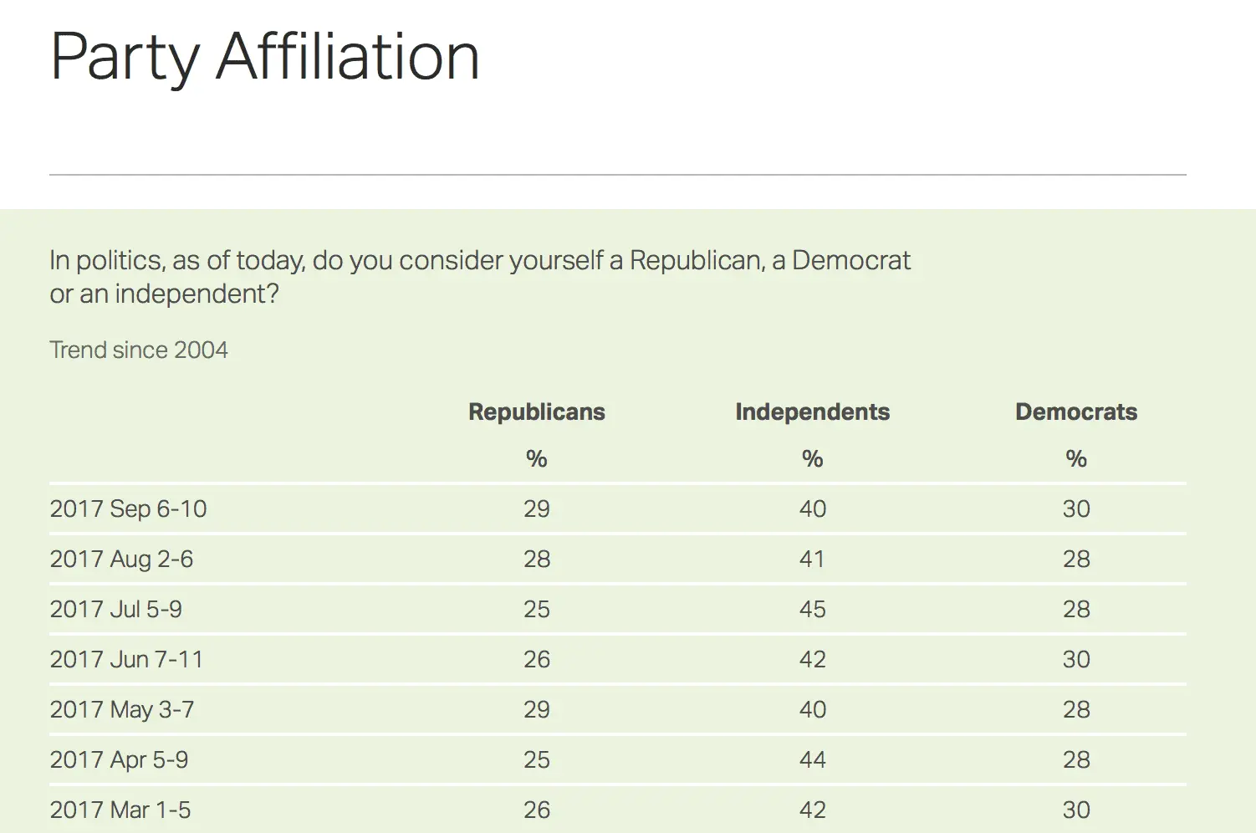The height and width of the screenshot is (833, 1256).
Task: Select the Republicans column header
Action: (536, 411)
